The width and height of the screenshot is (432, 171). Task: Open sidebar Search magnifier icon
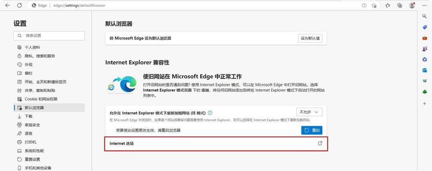click(x=425, y=17)
